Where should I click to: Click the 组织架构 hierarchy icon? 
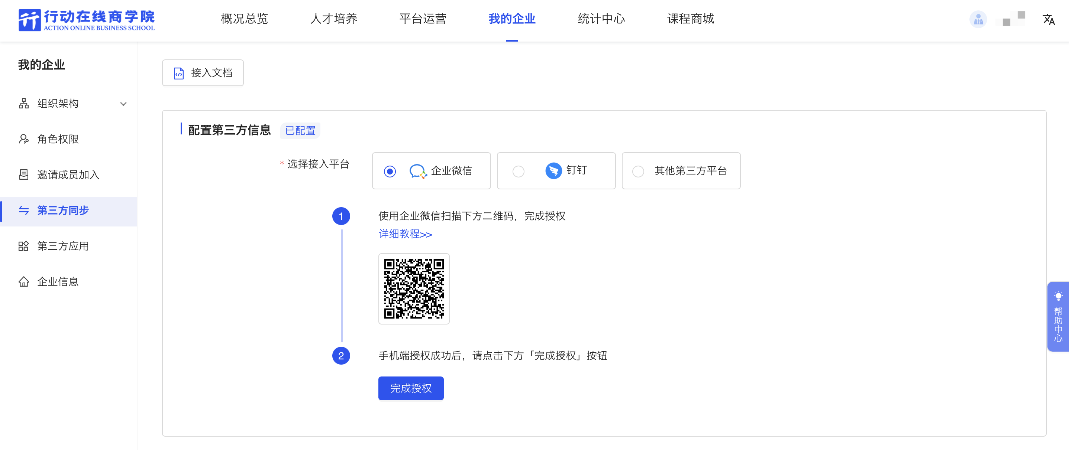[x=24, y=103]
